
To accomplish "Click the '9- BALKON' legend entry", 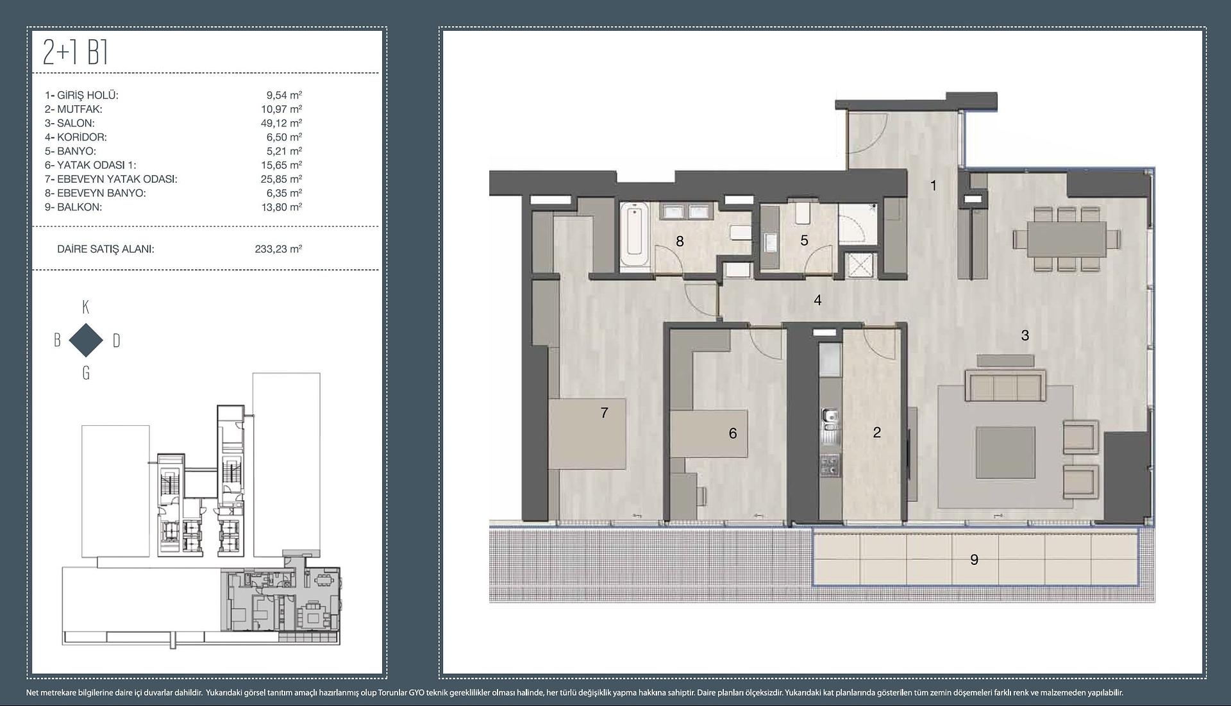I will pos(73,207).
